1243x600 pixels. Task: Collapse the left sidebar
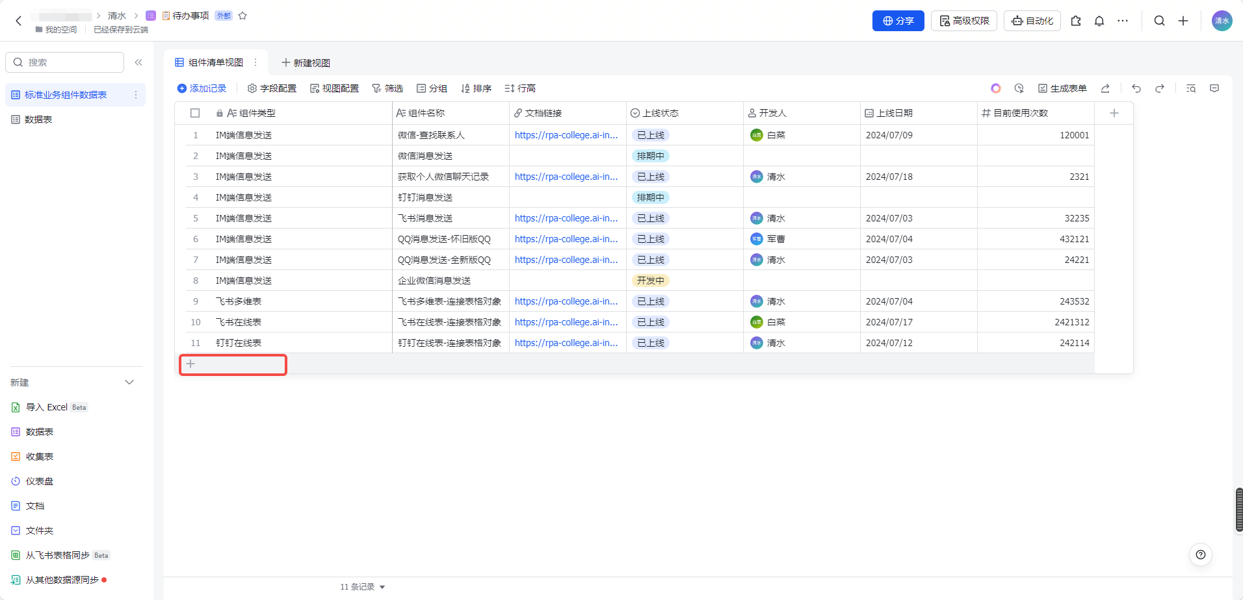[138, 62]
